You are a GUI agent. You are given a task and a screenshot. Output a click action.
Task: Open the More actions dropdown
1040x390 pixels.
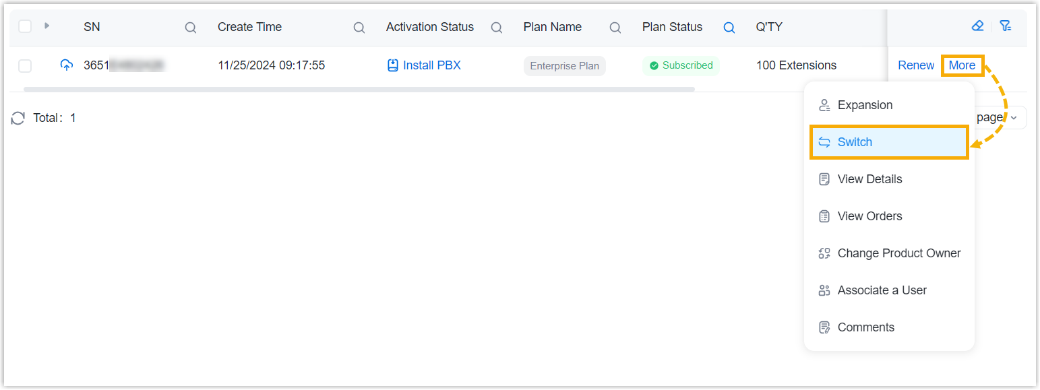point(962,65)
